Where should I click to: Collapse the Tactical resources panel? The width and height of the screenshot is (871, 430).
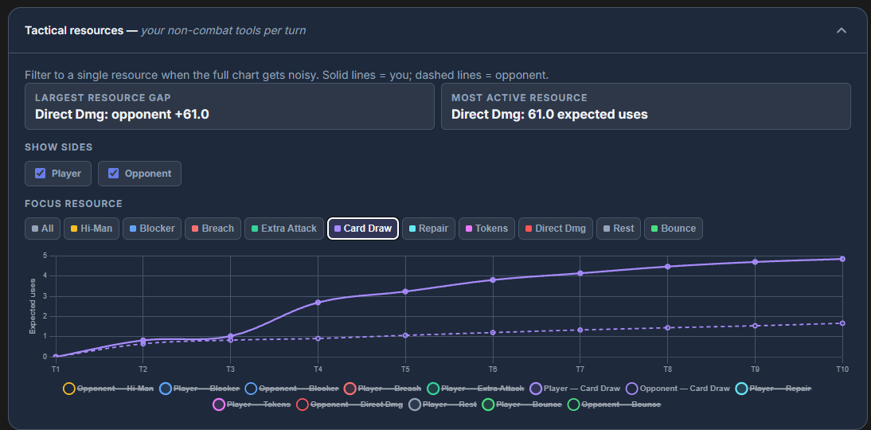842,30
